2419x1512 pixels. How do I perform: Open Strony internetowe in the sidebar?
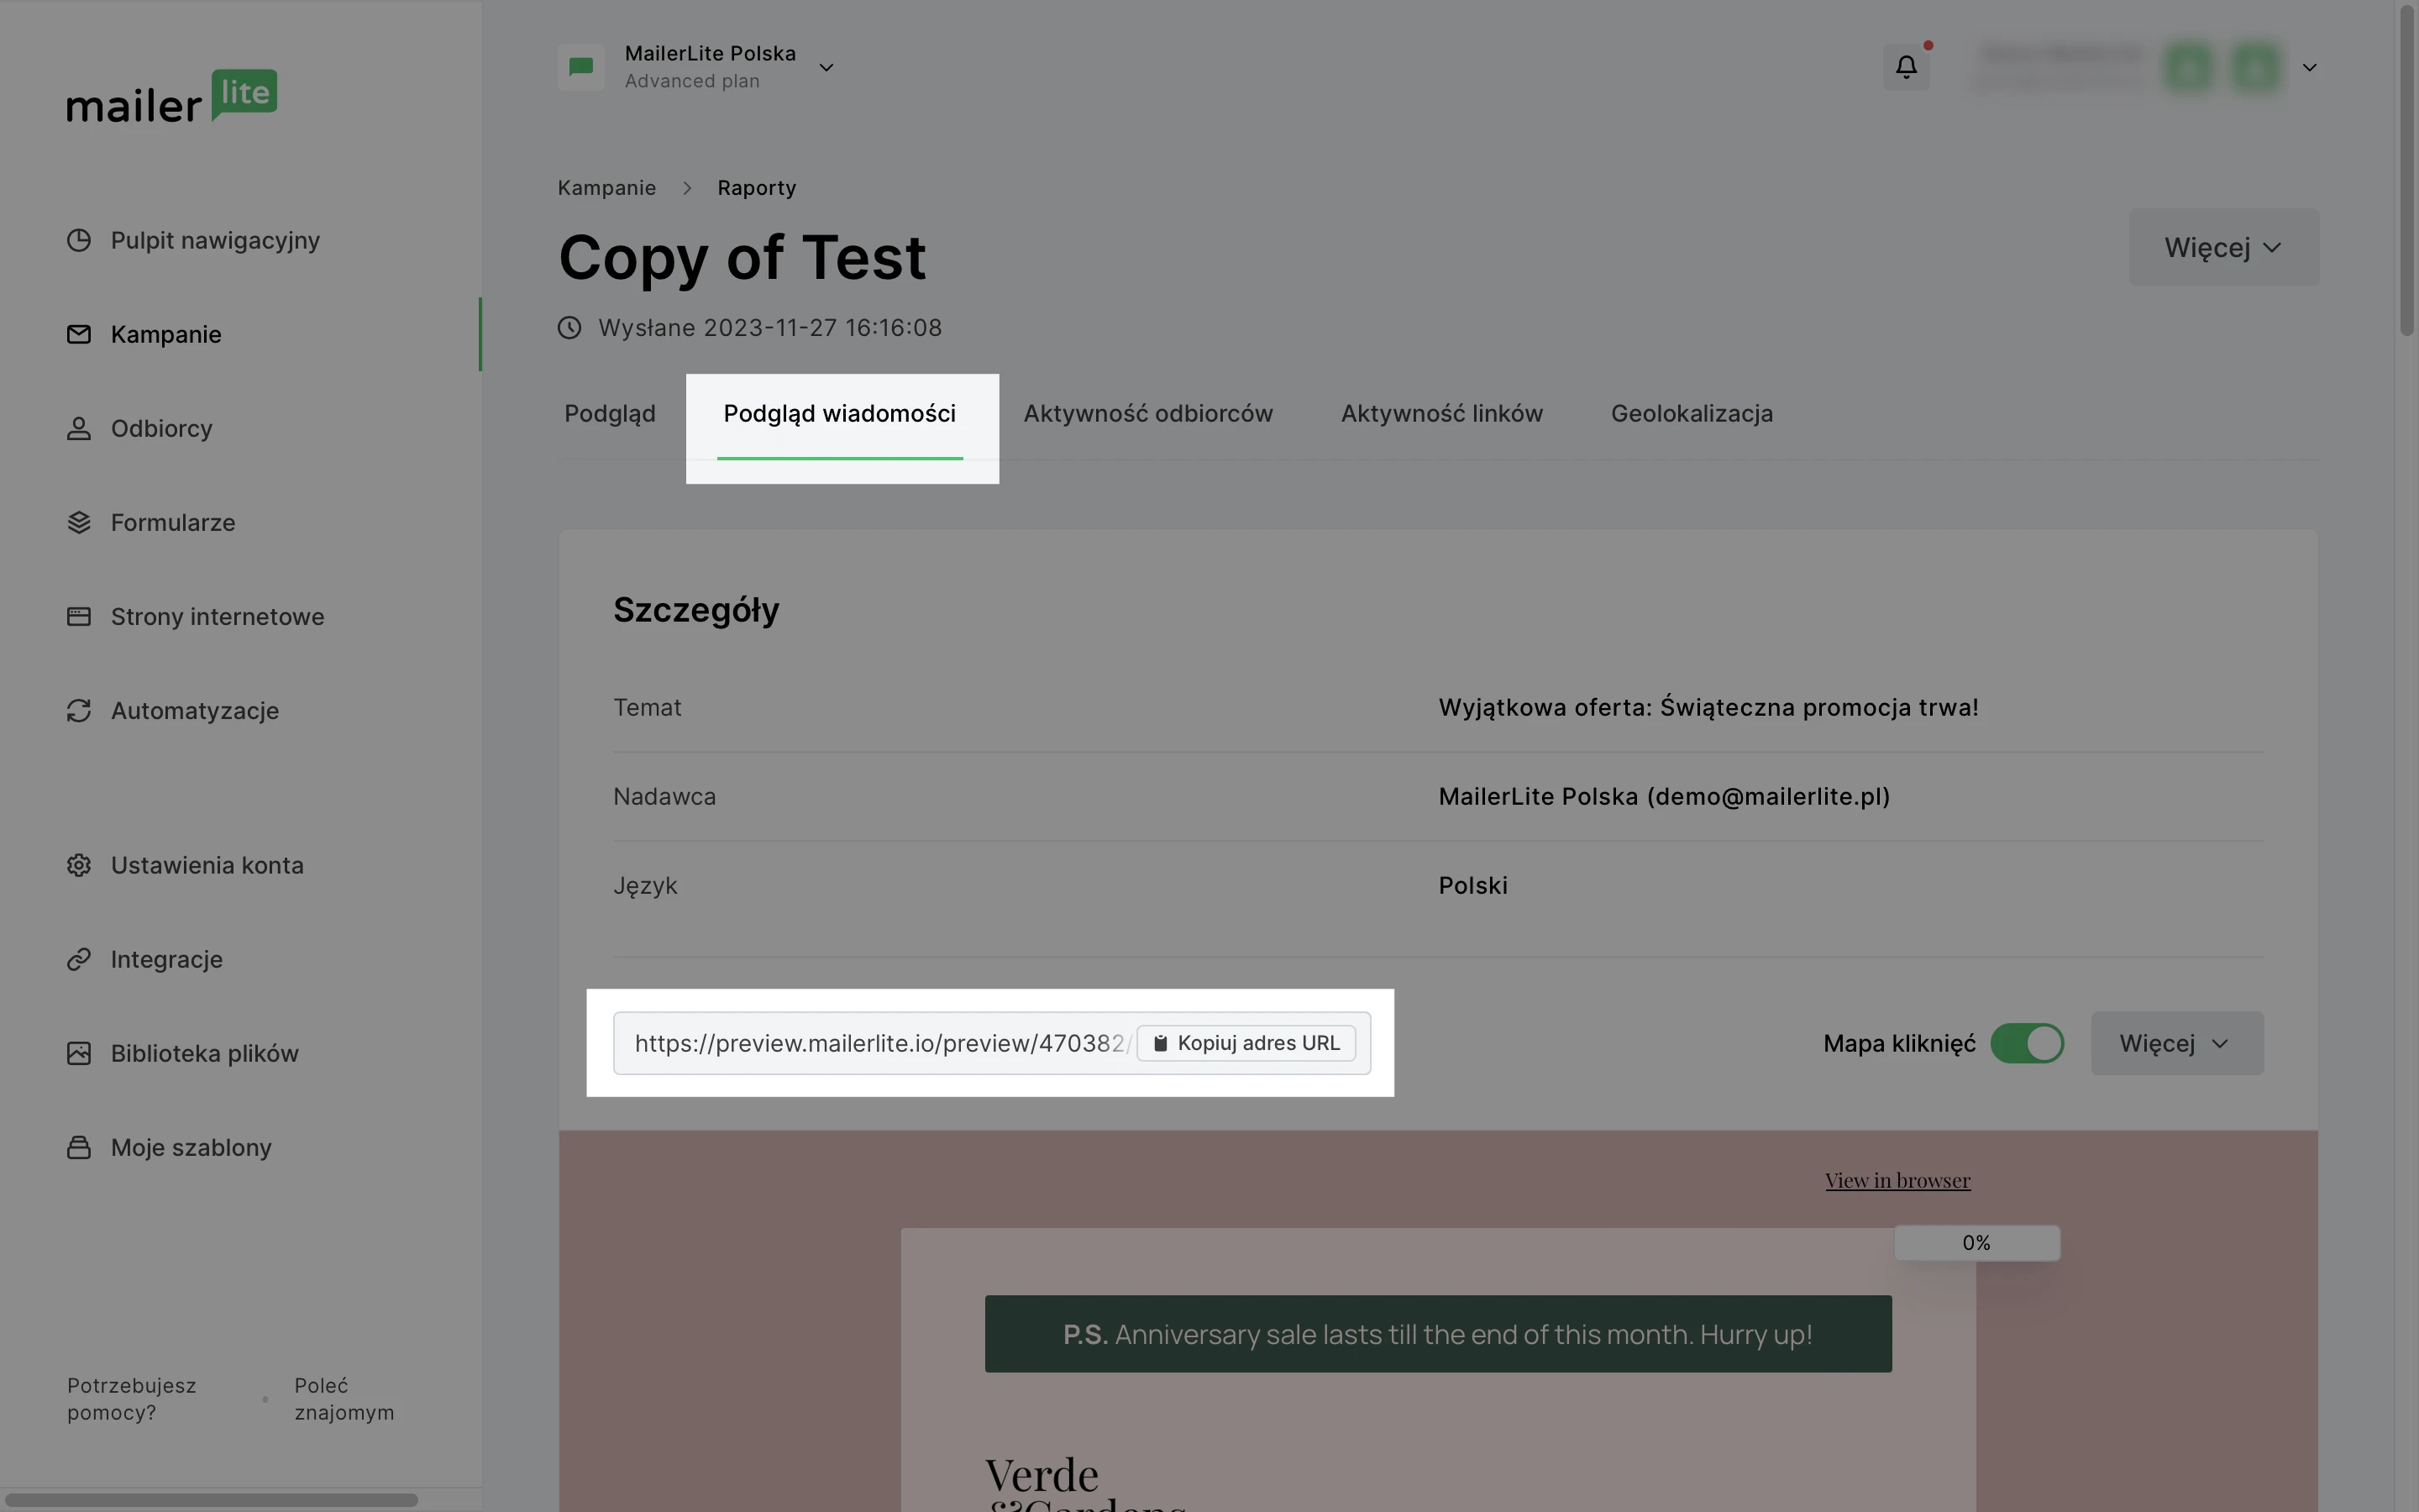click(x=217, y=616)
